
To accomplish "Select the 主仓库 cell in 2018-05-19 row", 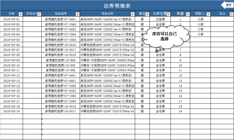I will click(x=160, y=111).
